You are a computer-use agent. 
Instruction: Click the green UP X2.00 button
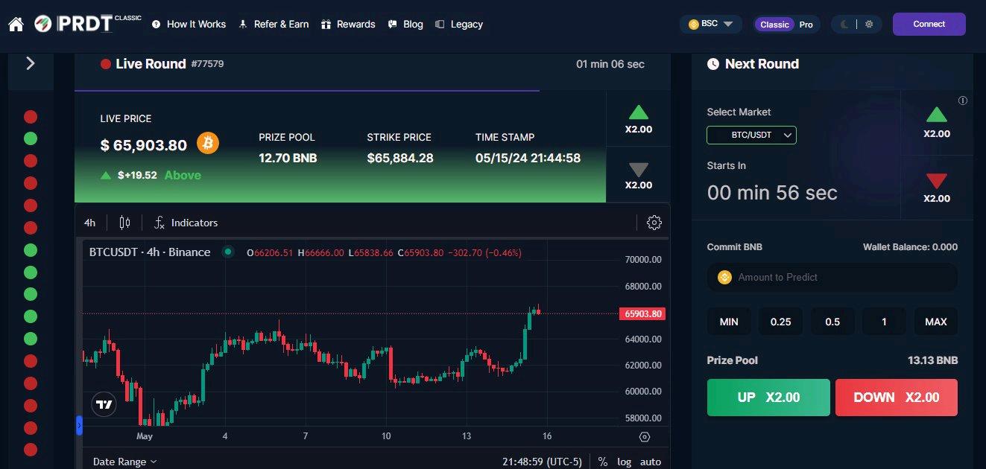768,398
